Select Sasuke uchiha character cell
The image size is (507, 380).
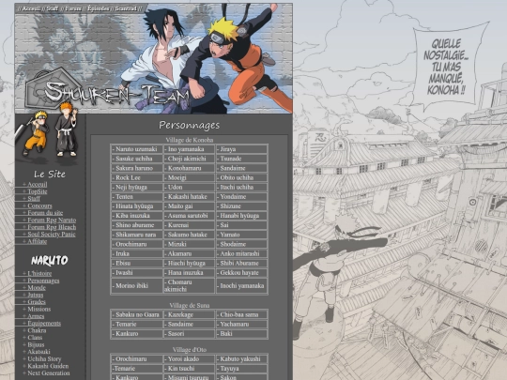pyautogui.click(x=136, y=159)
